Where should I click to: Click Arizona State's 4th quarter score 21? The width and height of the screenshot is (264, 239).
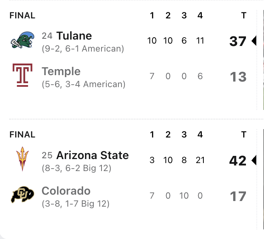(200, 160)
